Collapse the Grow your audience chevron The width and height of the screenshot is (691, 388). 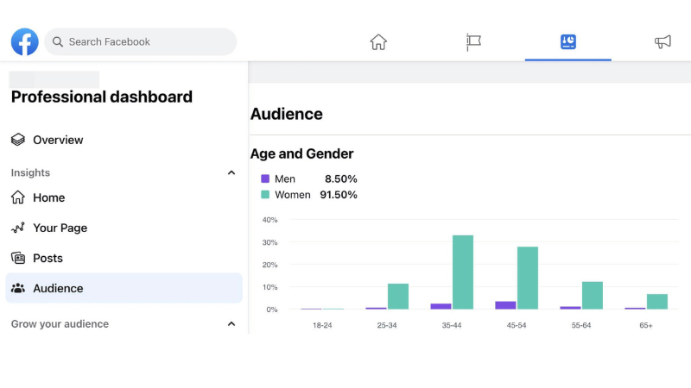tap(231, 324)
